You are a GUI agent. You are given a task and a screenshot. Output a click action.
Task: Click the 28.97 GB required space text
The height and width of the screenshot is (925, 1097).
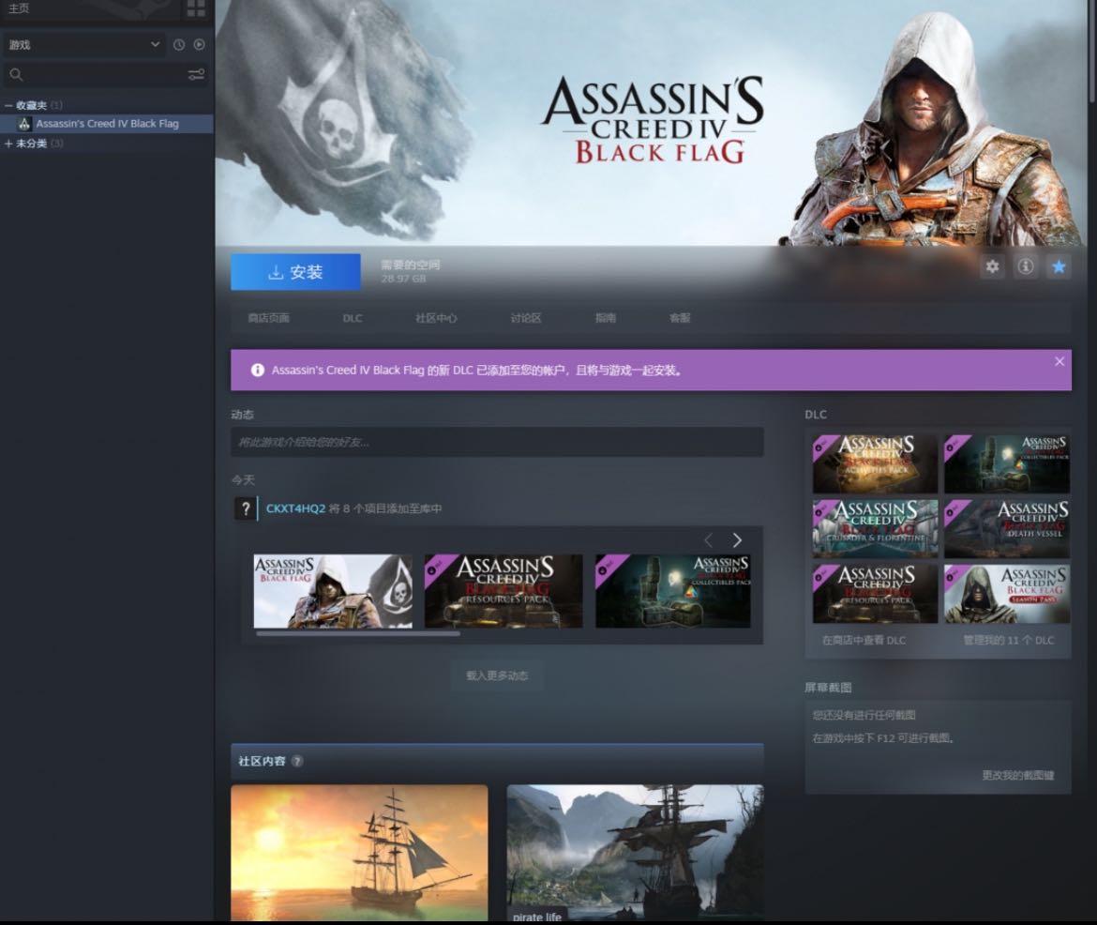[x=404, y=279]
